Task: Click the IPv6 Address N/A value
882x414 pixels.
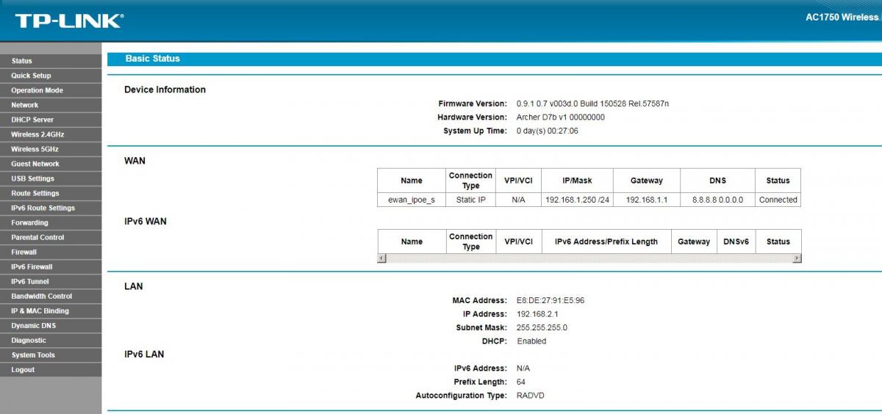Action: pyautogui.click(x=523, y=368)
